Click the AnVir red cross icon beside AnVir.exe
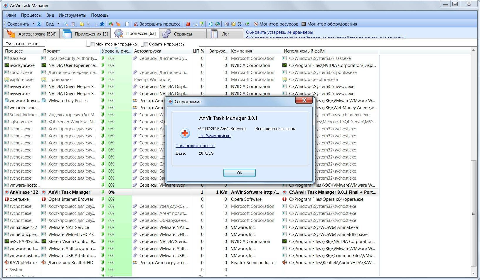This screenshot has width=480, height=280. pyautogui.click(x=7, y=192)
